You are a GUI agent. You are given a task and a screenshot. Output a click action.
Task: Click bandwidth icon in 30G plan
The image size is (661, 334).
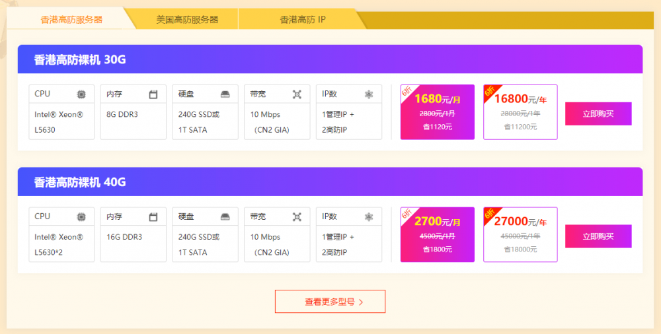point(297,94)
